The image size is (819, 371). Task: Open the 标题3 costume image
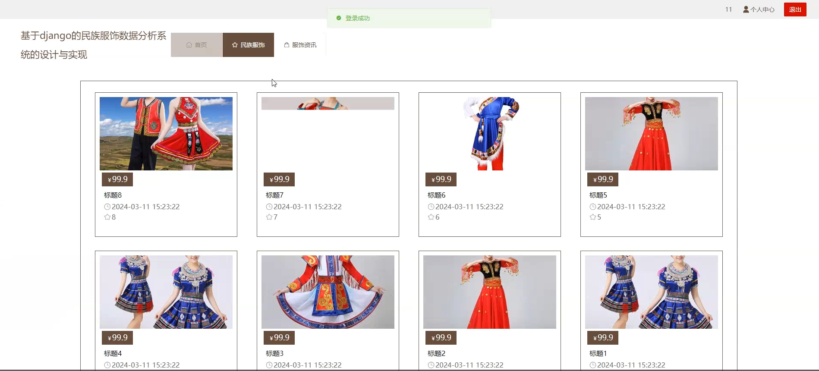point(328,292)
